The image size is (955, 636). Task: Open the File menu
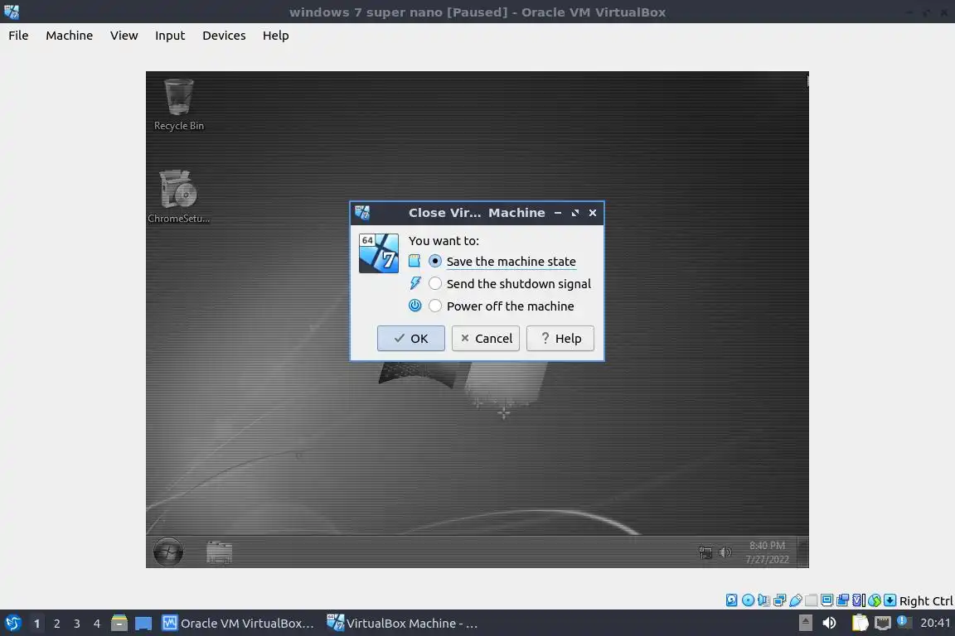18,36
